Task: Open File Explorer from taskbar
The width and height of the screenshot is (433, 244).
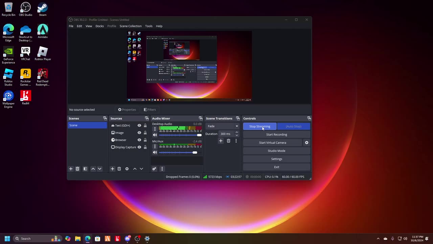Action: [78, 239]
